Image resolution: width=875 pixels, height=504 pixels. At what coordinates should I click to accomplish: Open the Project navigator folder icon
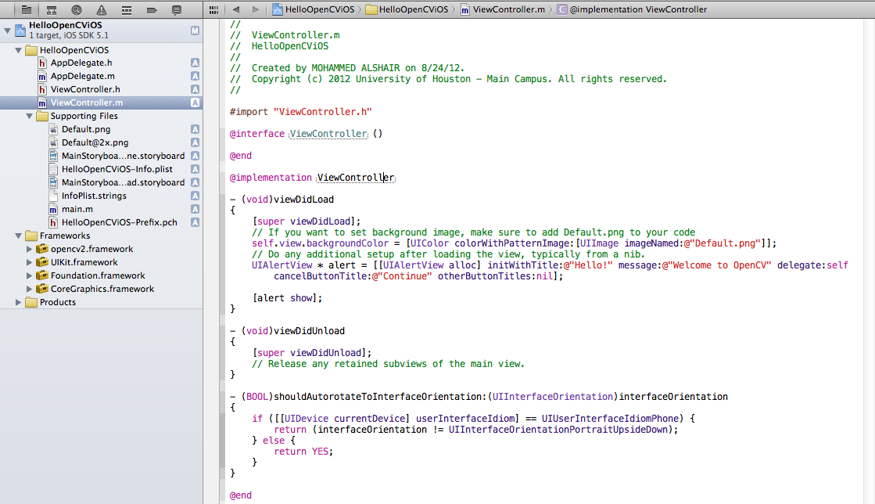(26, 10)
